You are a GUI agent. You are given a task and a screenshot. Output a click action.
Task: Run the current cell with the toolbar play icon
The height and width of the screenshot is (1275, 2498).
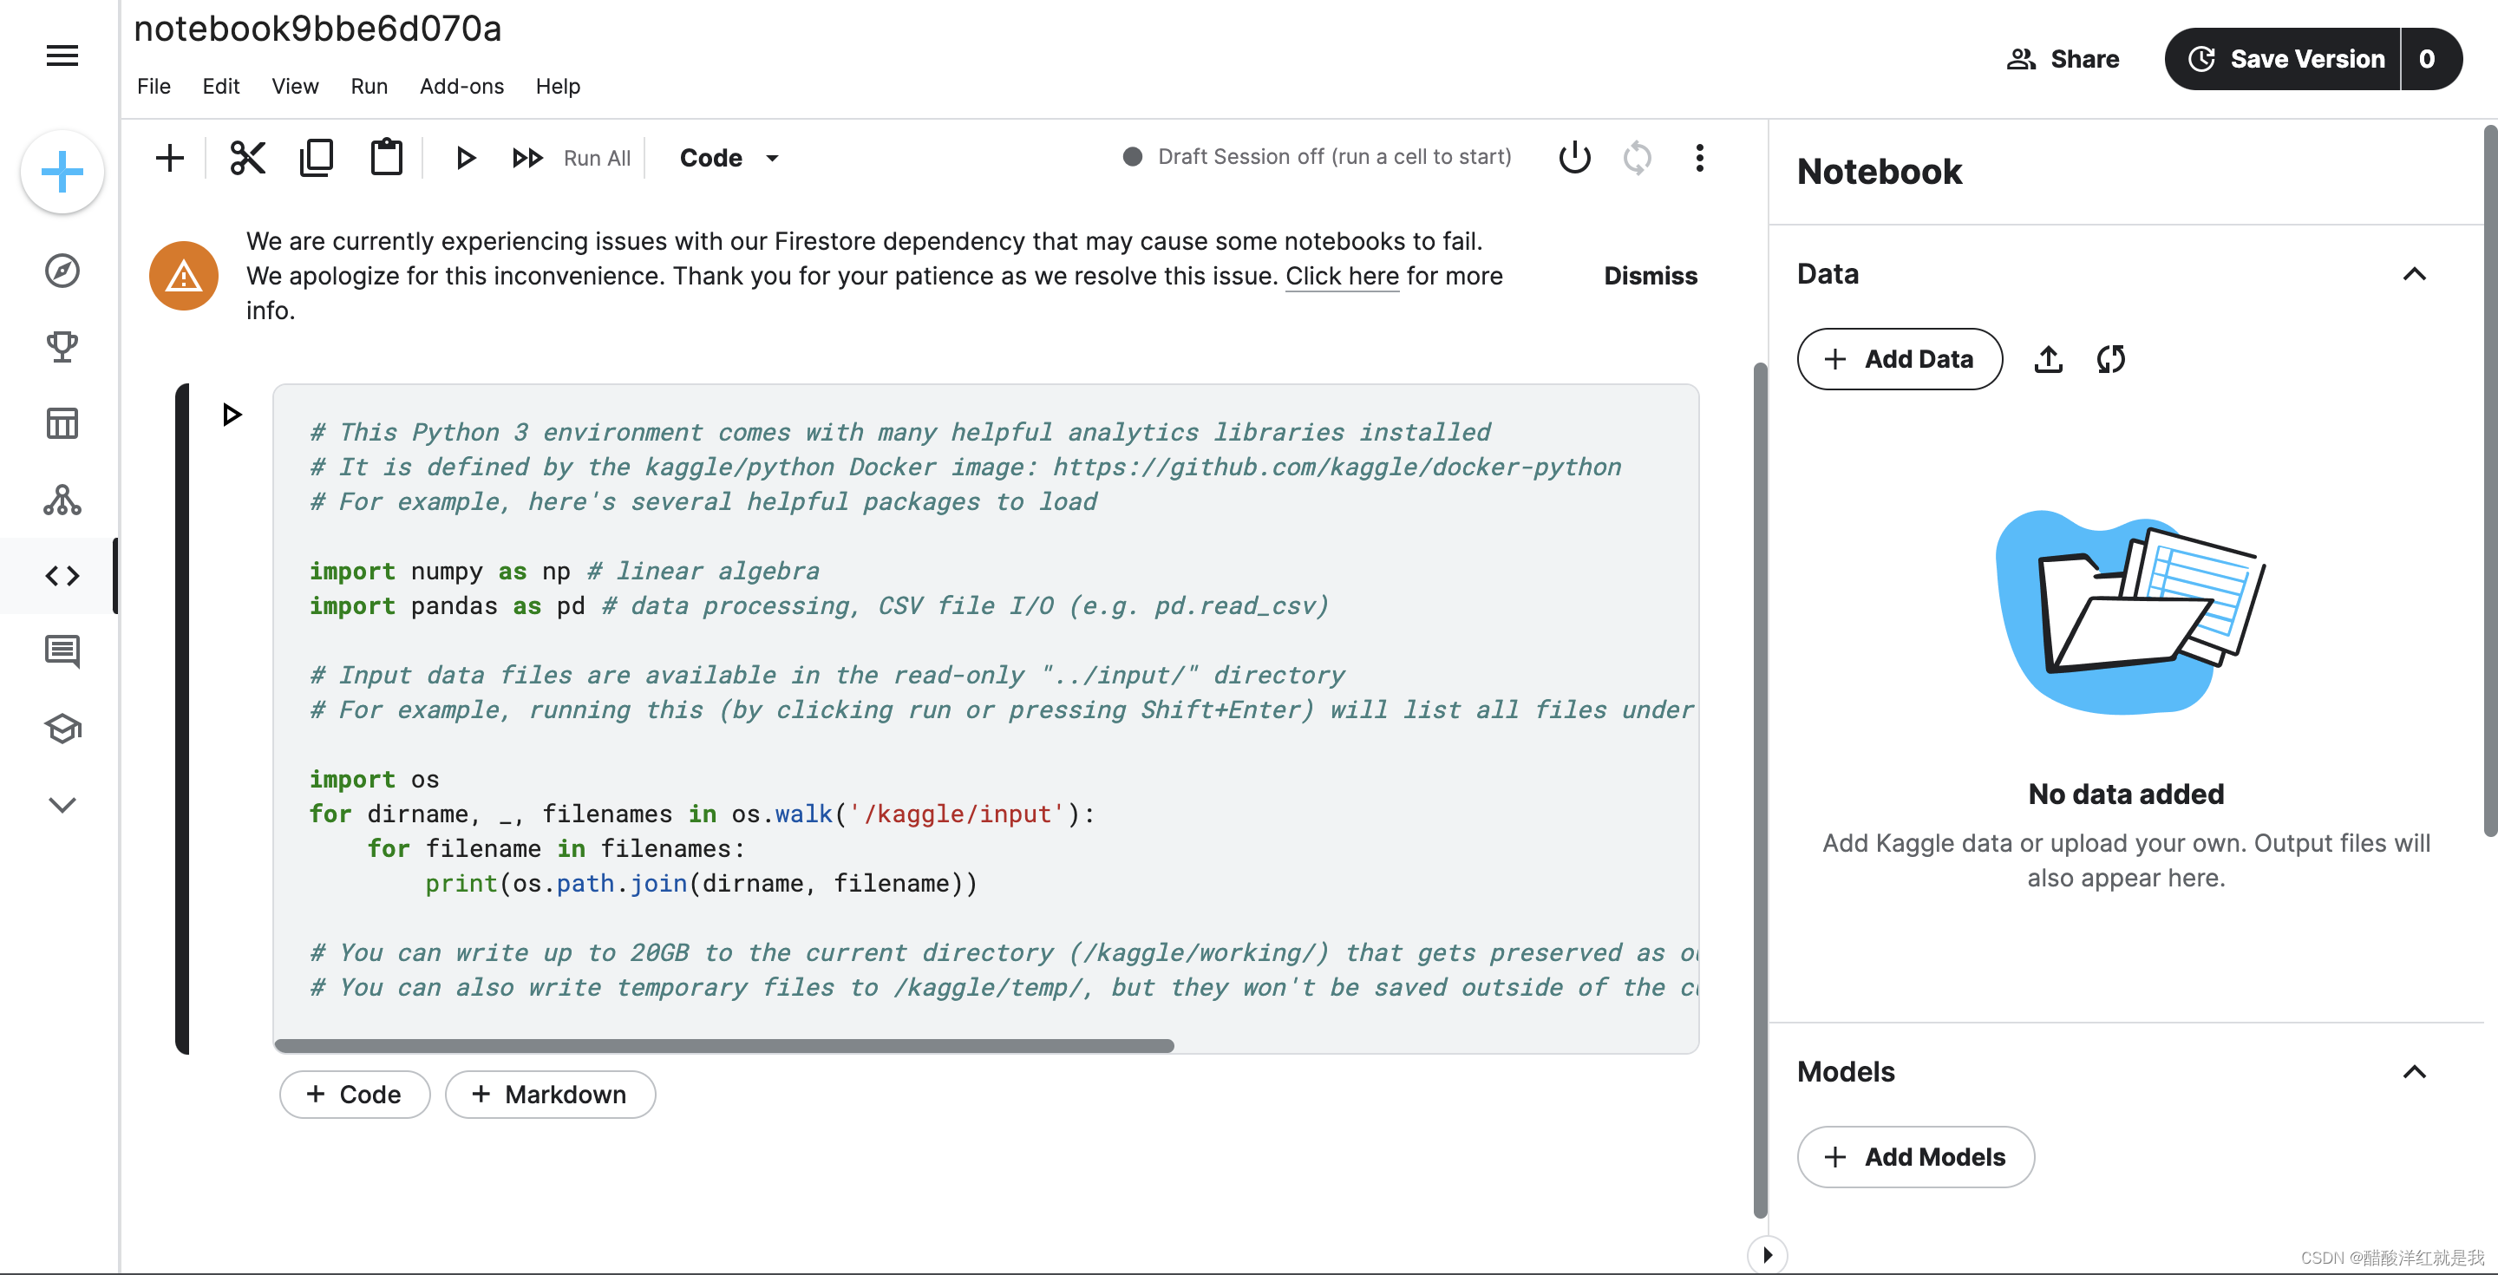pyautogui.click(x=466, y=158)
